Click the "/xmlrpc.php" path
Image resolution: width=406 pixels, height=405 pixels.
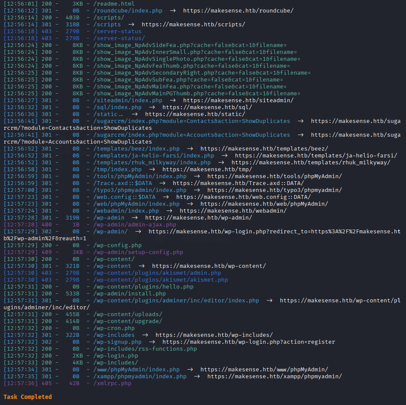(x=112, y=383)
